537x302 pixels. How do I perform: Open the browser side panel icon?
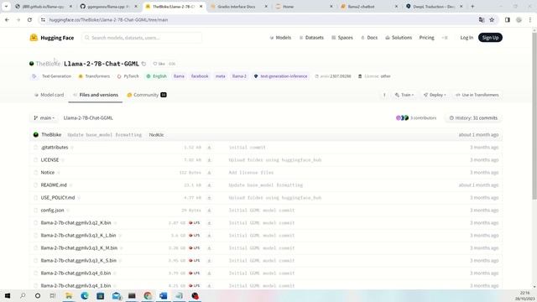[508, 20]
